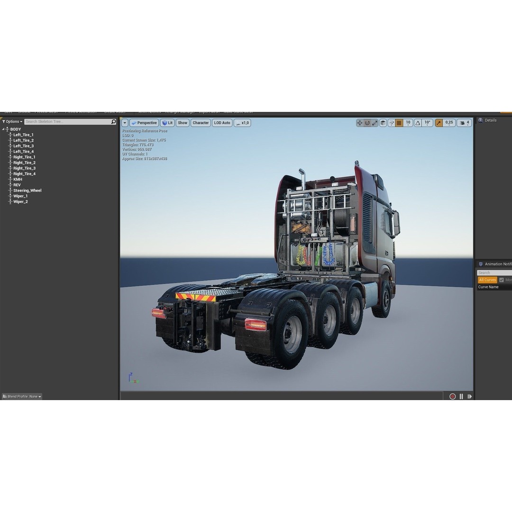
Task: Open viewport options arrow menu
Action: coord(125,123)
